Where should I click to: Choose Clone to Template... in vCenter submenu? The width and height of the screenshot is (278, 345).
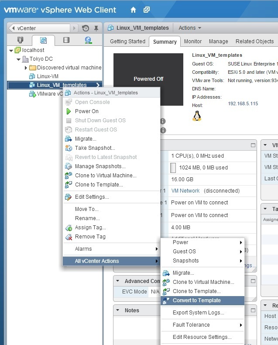(202, 291)
